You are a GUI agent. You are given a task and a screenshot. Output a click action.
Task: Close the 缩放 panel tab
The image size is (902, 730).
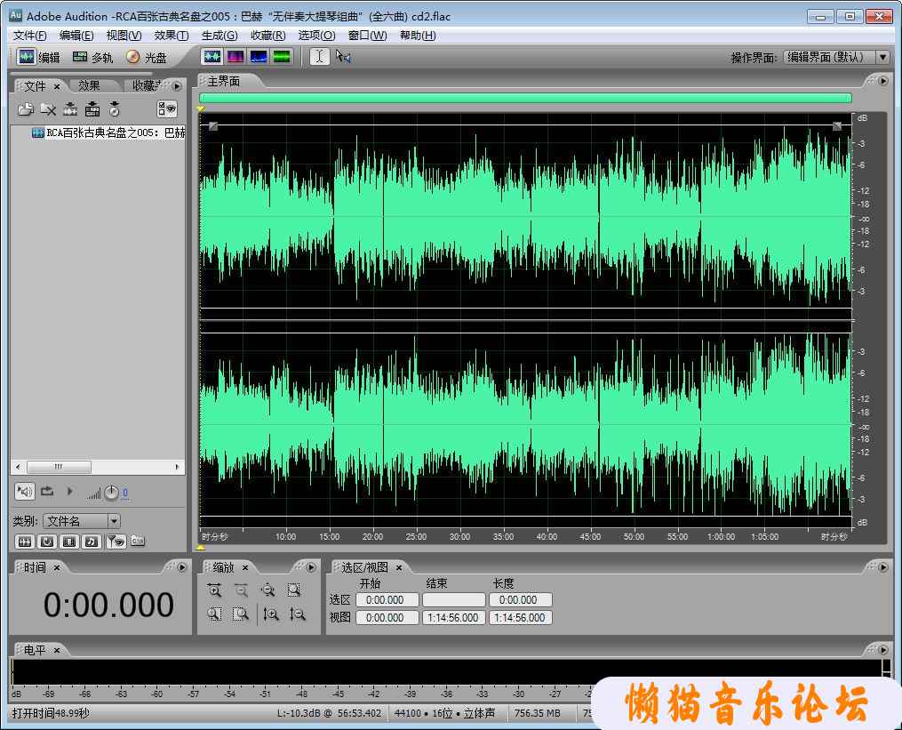point(245,567)
